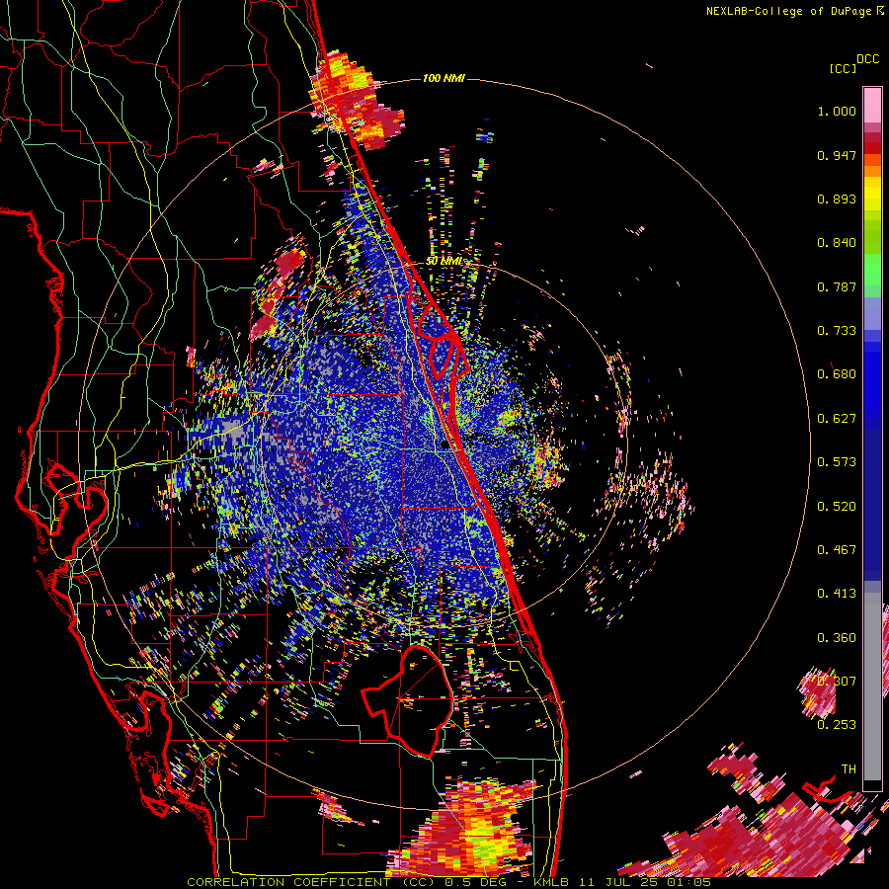Select the 0.947 scale value

pos(837,155)
